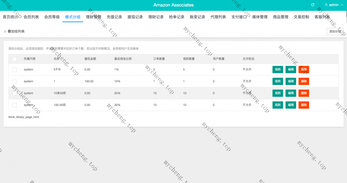The height and width of the screenshot is (183, 347).
Task: Click 编辑 for the 10单50倍 row
Action: (x=291, y=93)
